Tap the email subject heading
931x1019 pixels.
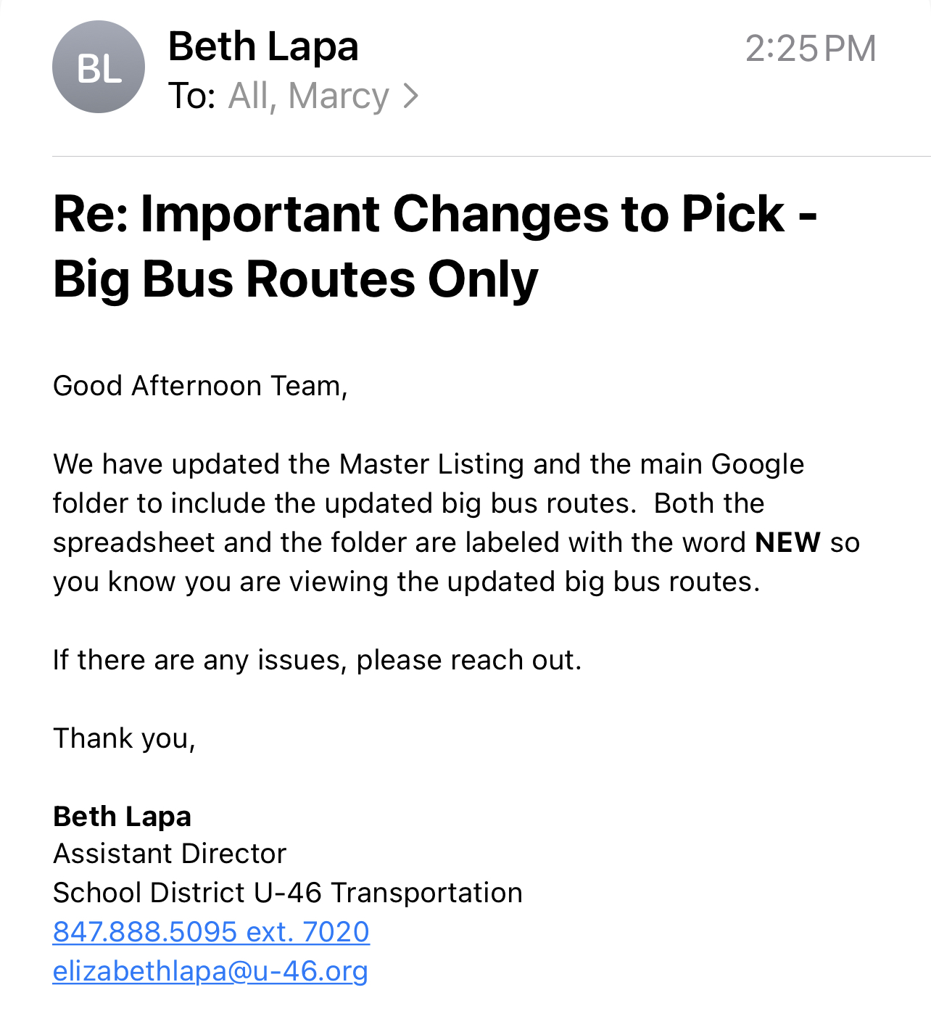[435, 247]
